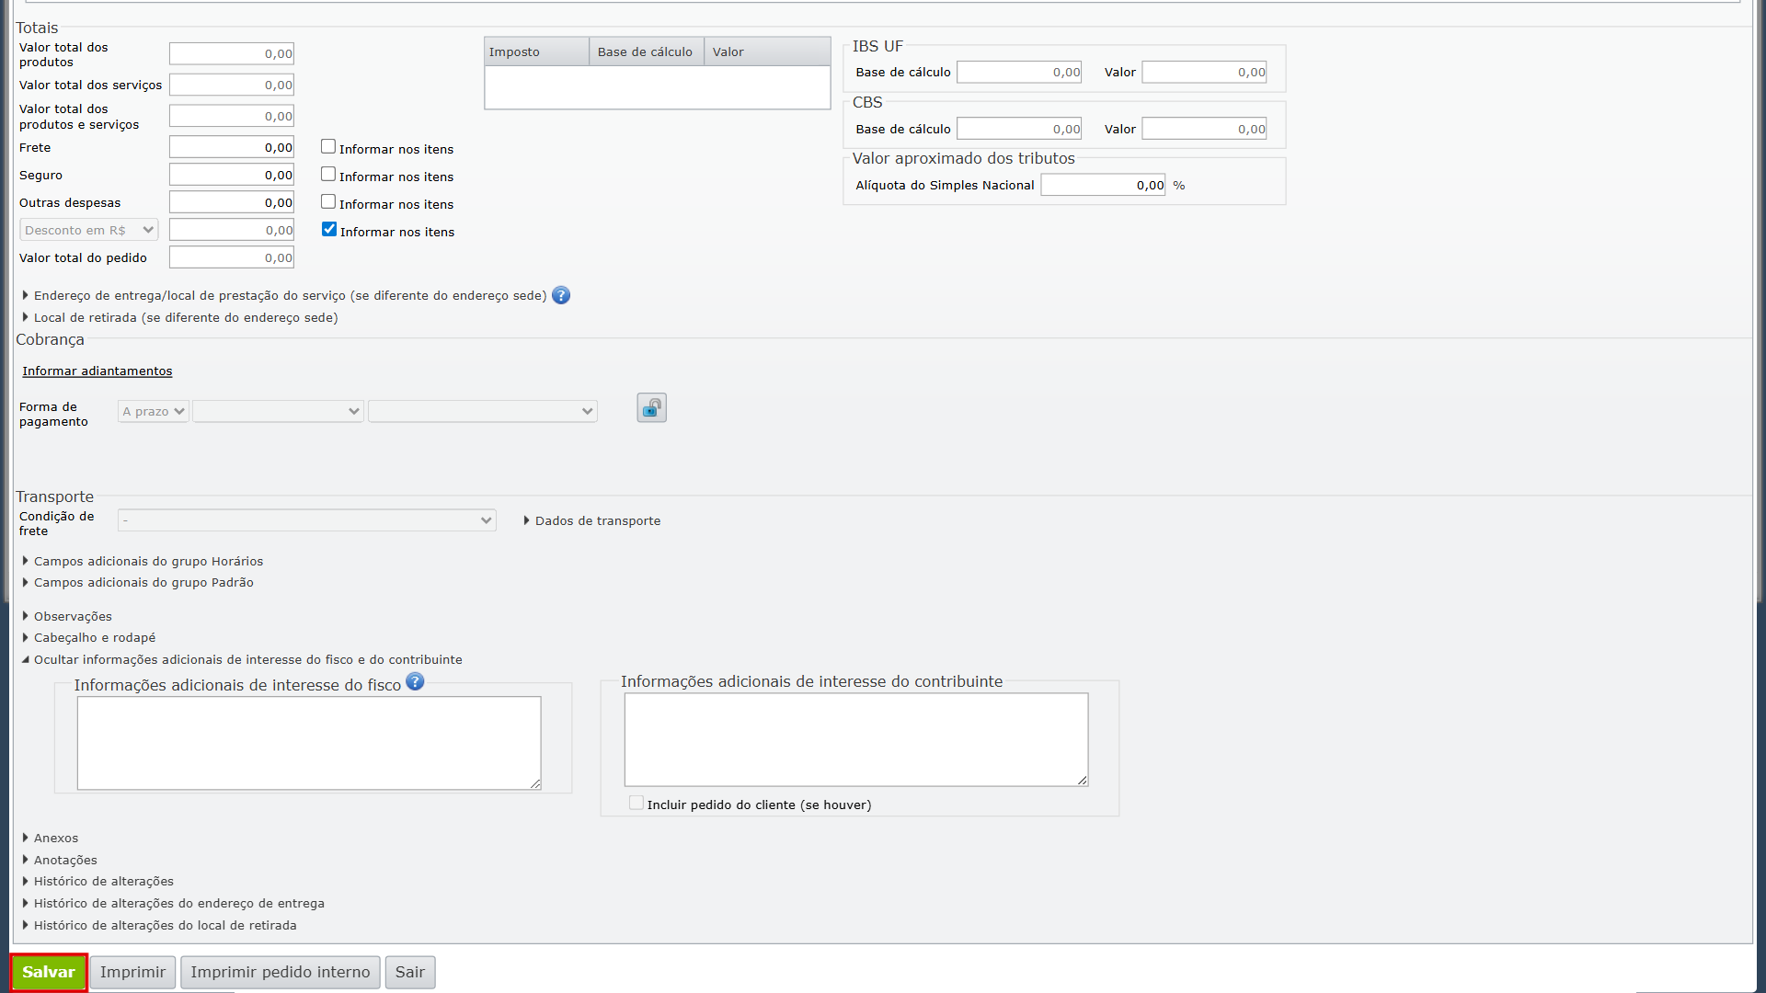Click the Frete value field
This screenshot has height=993, width=1766.
(x=232, y=147)
